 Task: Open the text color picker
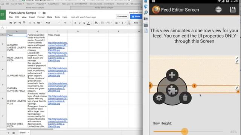pyautogui.click(x=88, y=23)
